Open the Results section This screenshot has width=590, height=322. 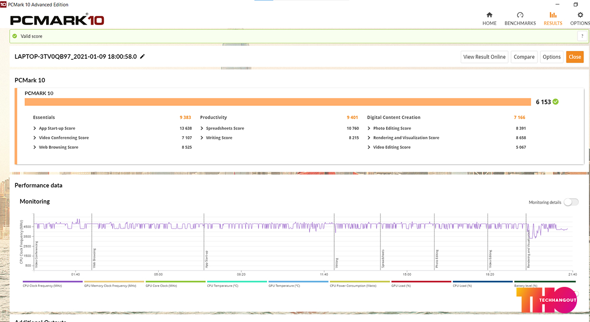(553, 19)
